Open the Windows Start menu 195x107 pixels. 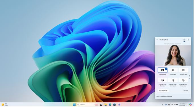tap(74, 105)
